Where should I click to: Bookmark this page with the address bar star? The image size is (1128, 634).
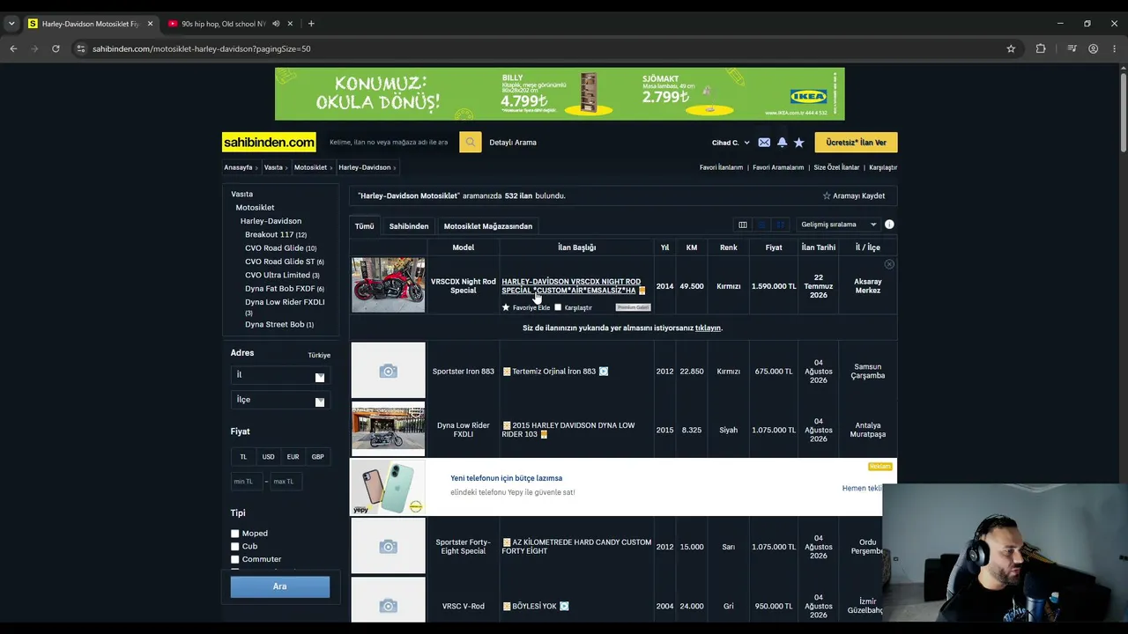click(1011, 48)
